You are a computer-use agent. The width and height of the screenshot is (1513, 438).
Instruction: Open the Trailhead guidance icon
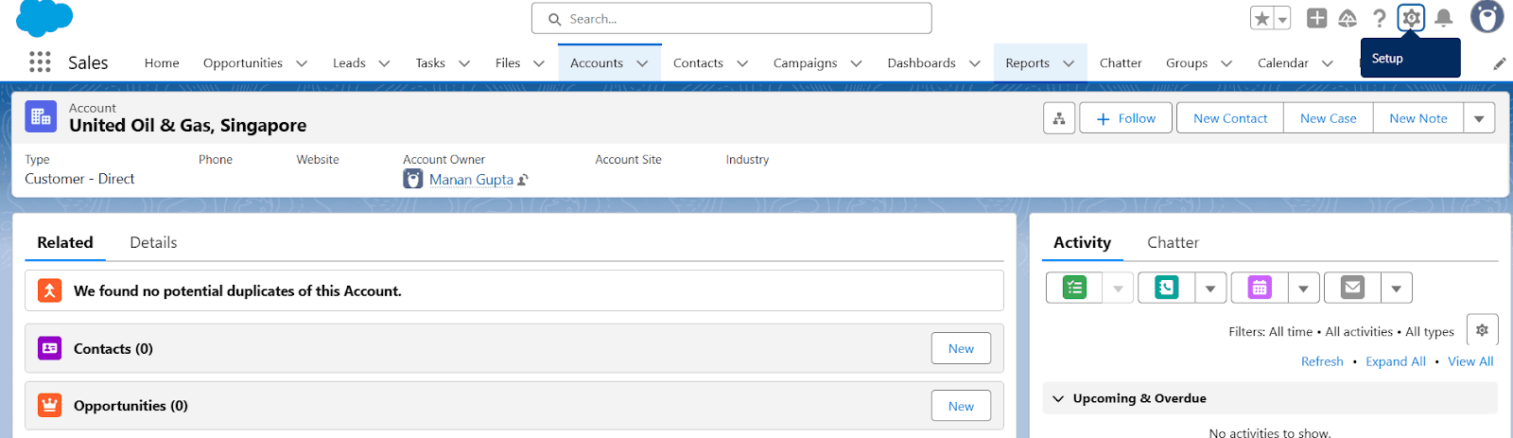(x=1348, y=18)
